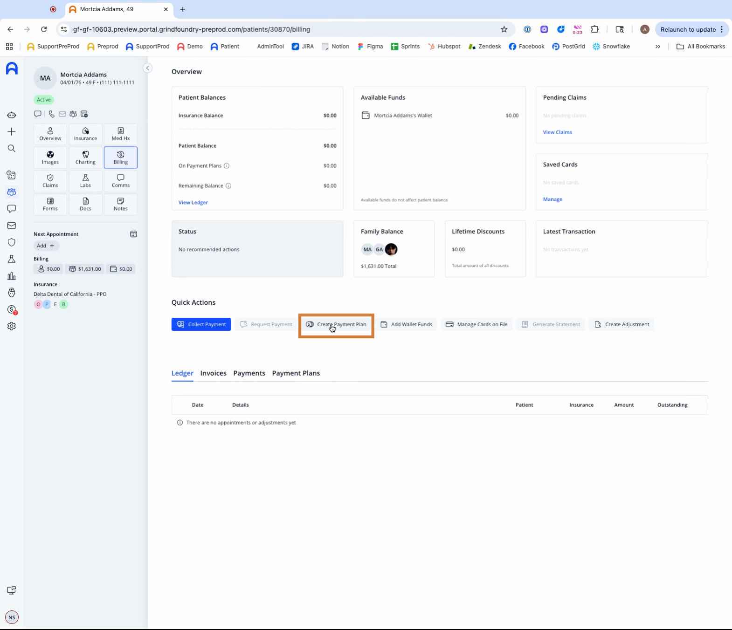Click the patient balance $0.00 chip
Screen dimensions: 732x630
pos(48,269)
